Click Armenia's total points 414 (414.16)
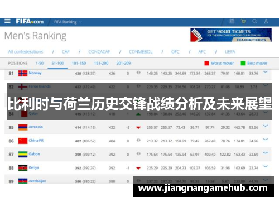 click(85, 128)
